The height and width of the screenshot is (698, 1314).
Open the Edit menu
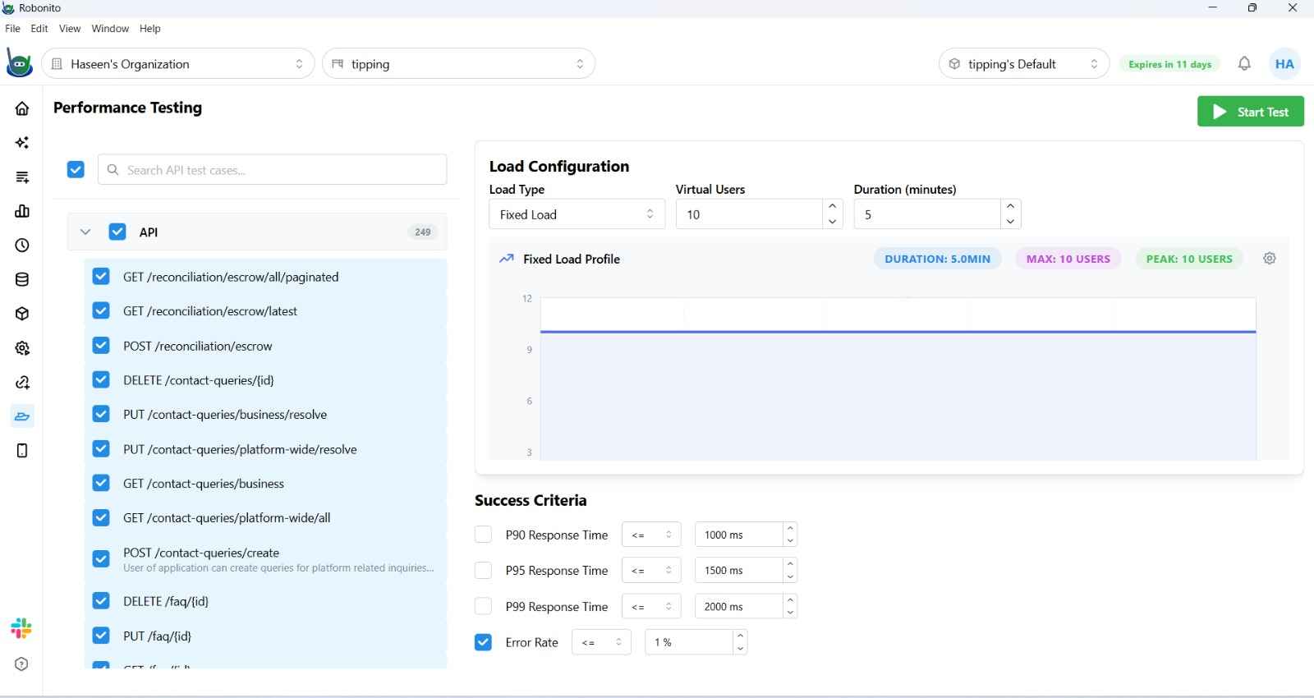[39, 28]
